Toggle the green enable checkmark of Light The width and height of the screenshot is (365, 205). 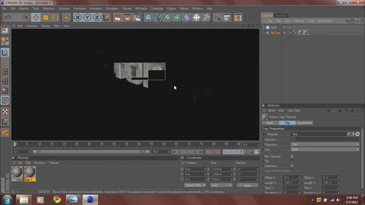(290, 27)
